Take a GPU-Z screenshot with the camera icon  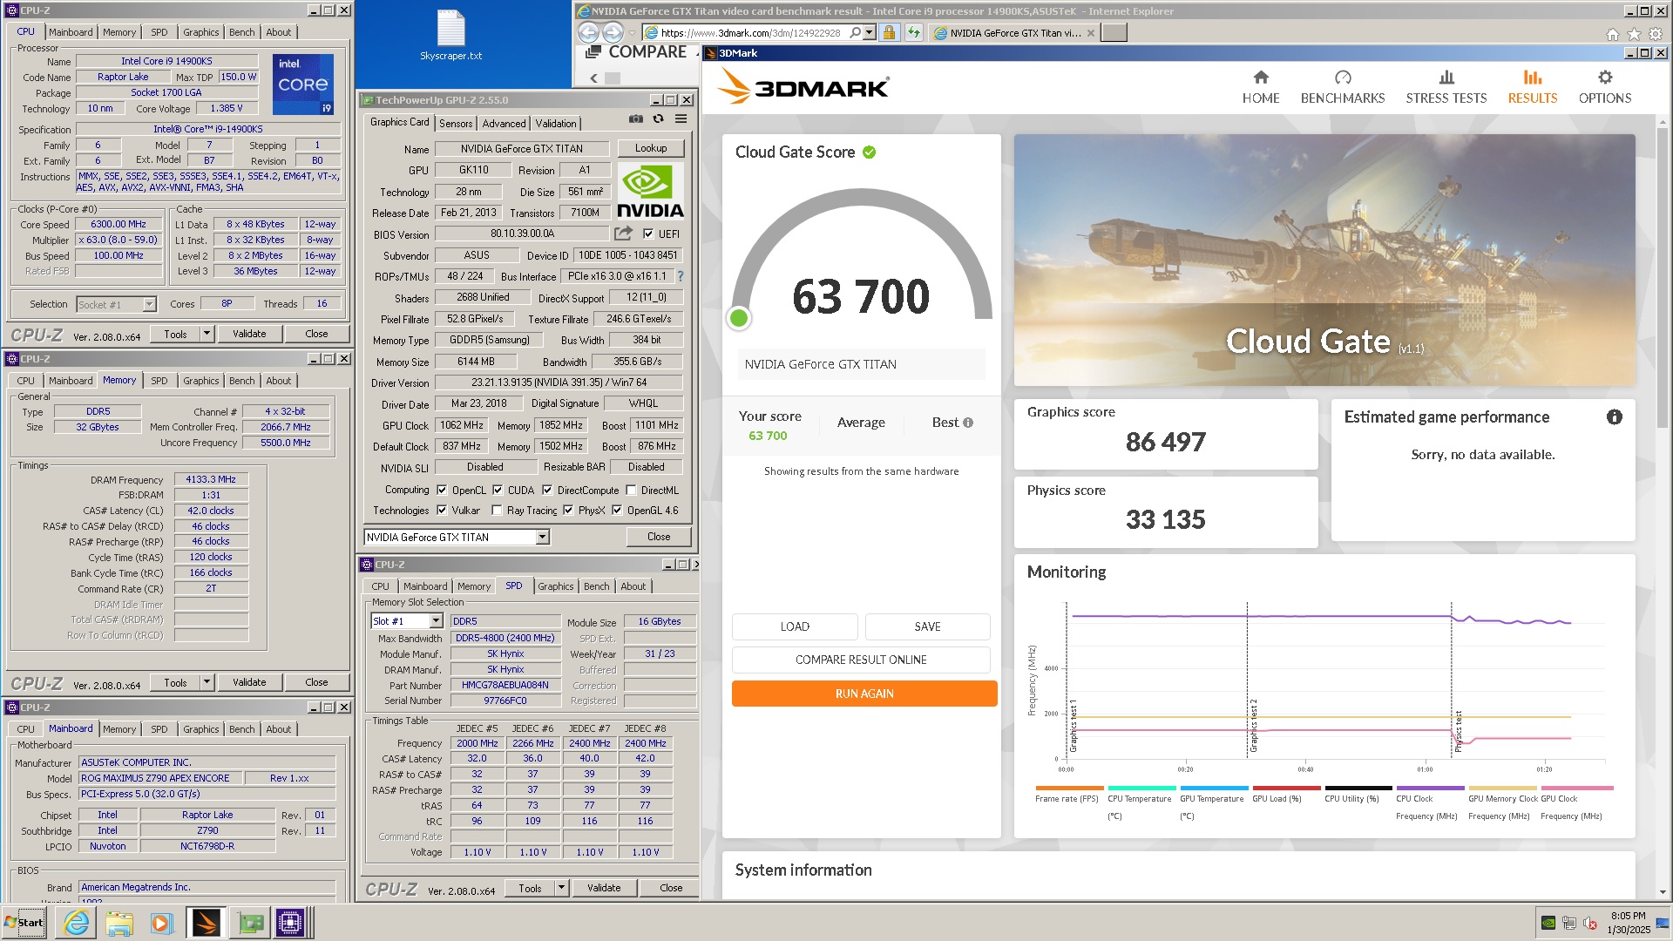pos(636,118)
